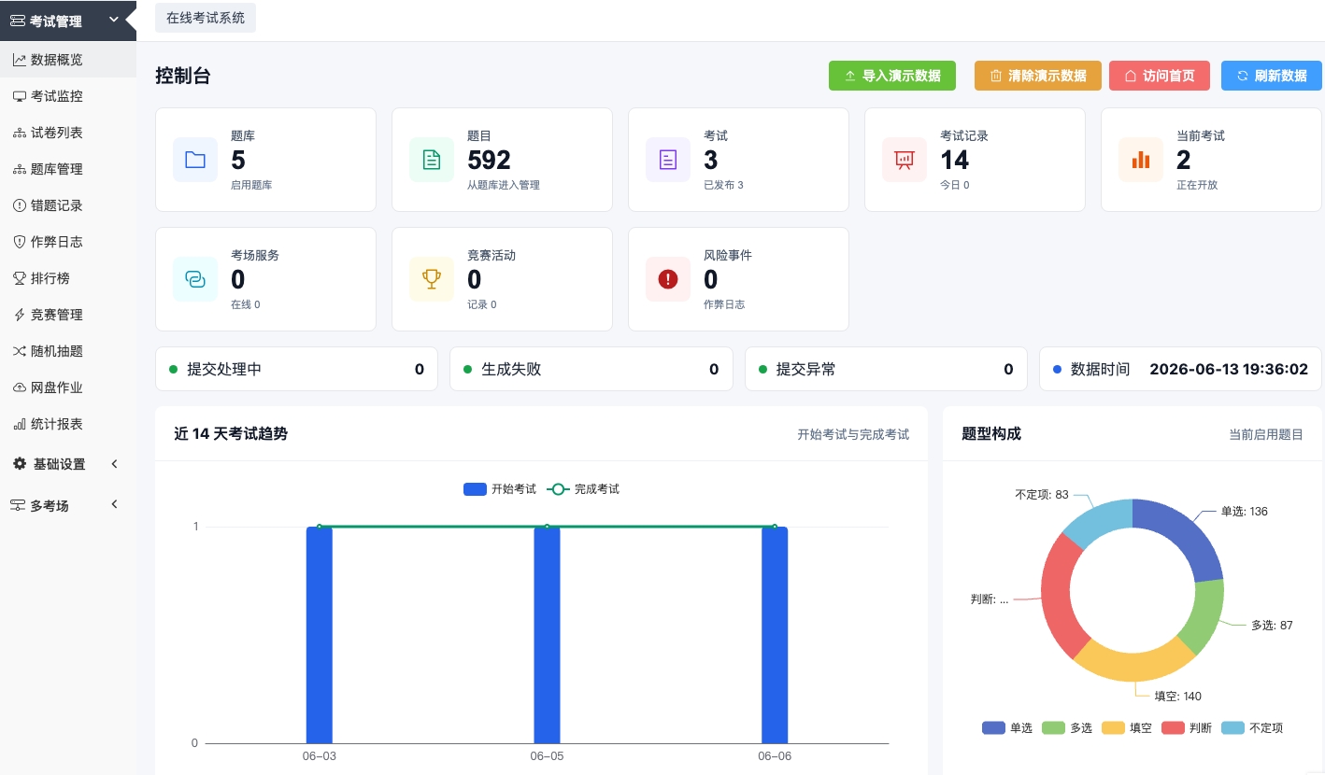The height and width of the screenshot is (775, 1325).
Task: Expand the 多考场 sidebar menu
Action: point(67,505)
